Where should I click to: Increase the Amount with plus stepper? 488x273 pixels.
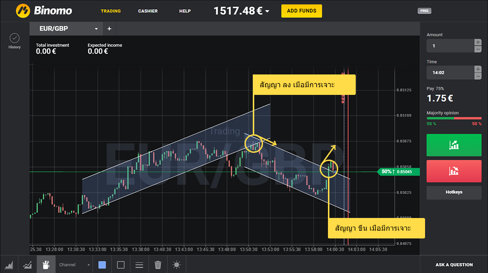478,42
